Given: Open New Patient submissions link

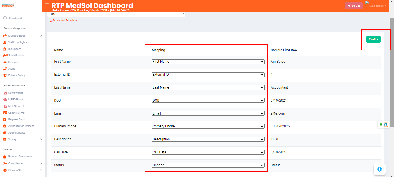Looking at the screenshot, I should pyautogui.click(x=16, y=93).
